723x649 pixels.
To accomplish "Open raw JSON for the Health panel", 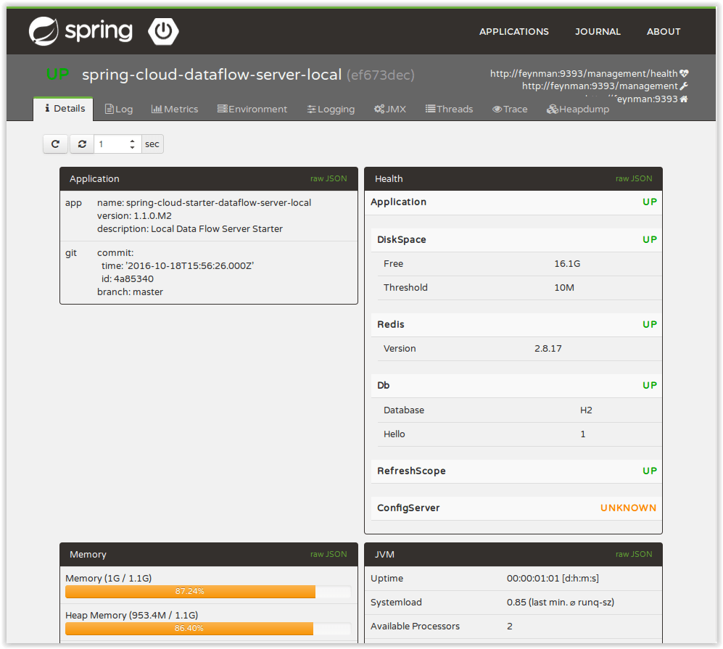I will point(634,178).
